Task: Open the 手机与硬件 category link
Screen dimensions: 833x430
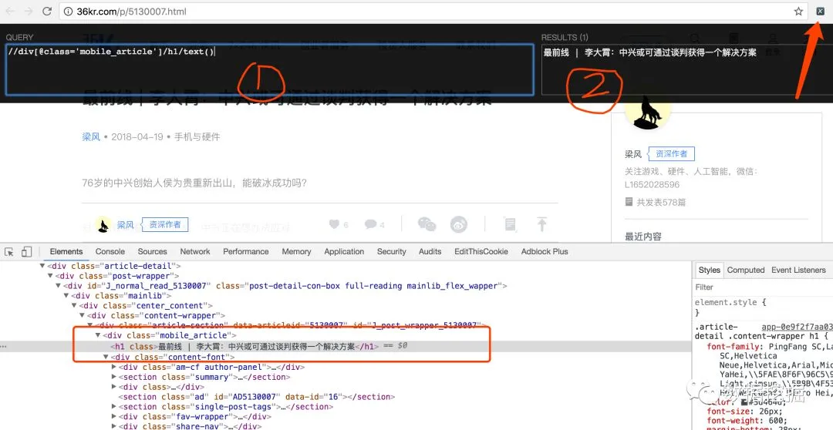Action: pyautogui.click(x=197, y=137)
